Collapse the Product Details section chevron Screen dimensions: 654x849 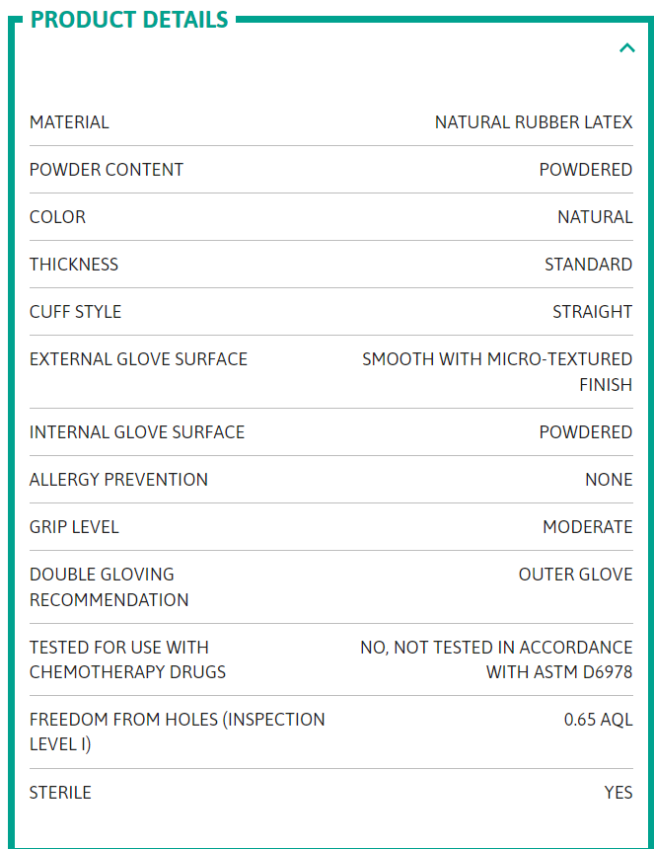pyautogui.click(x=626, y=48)
